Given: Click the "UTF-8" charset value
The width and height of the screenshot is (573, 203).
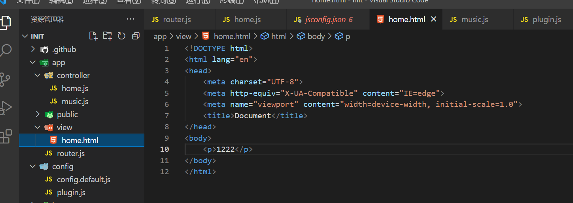Looking at the screenshot, I should tap(282, 82).
